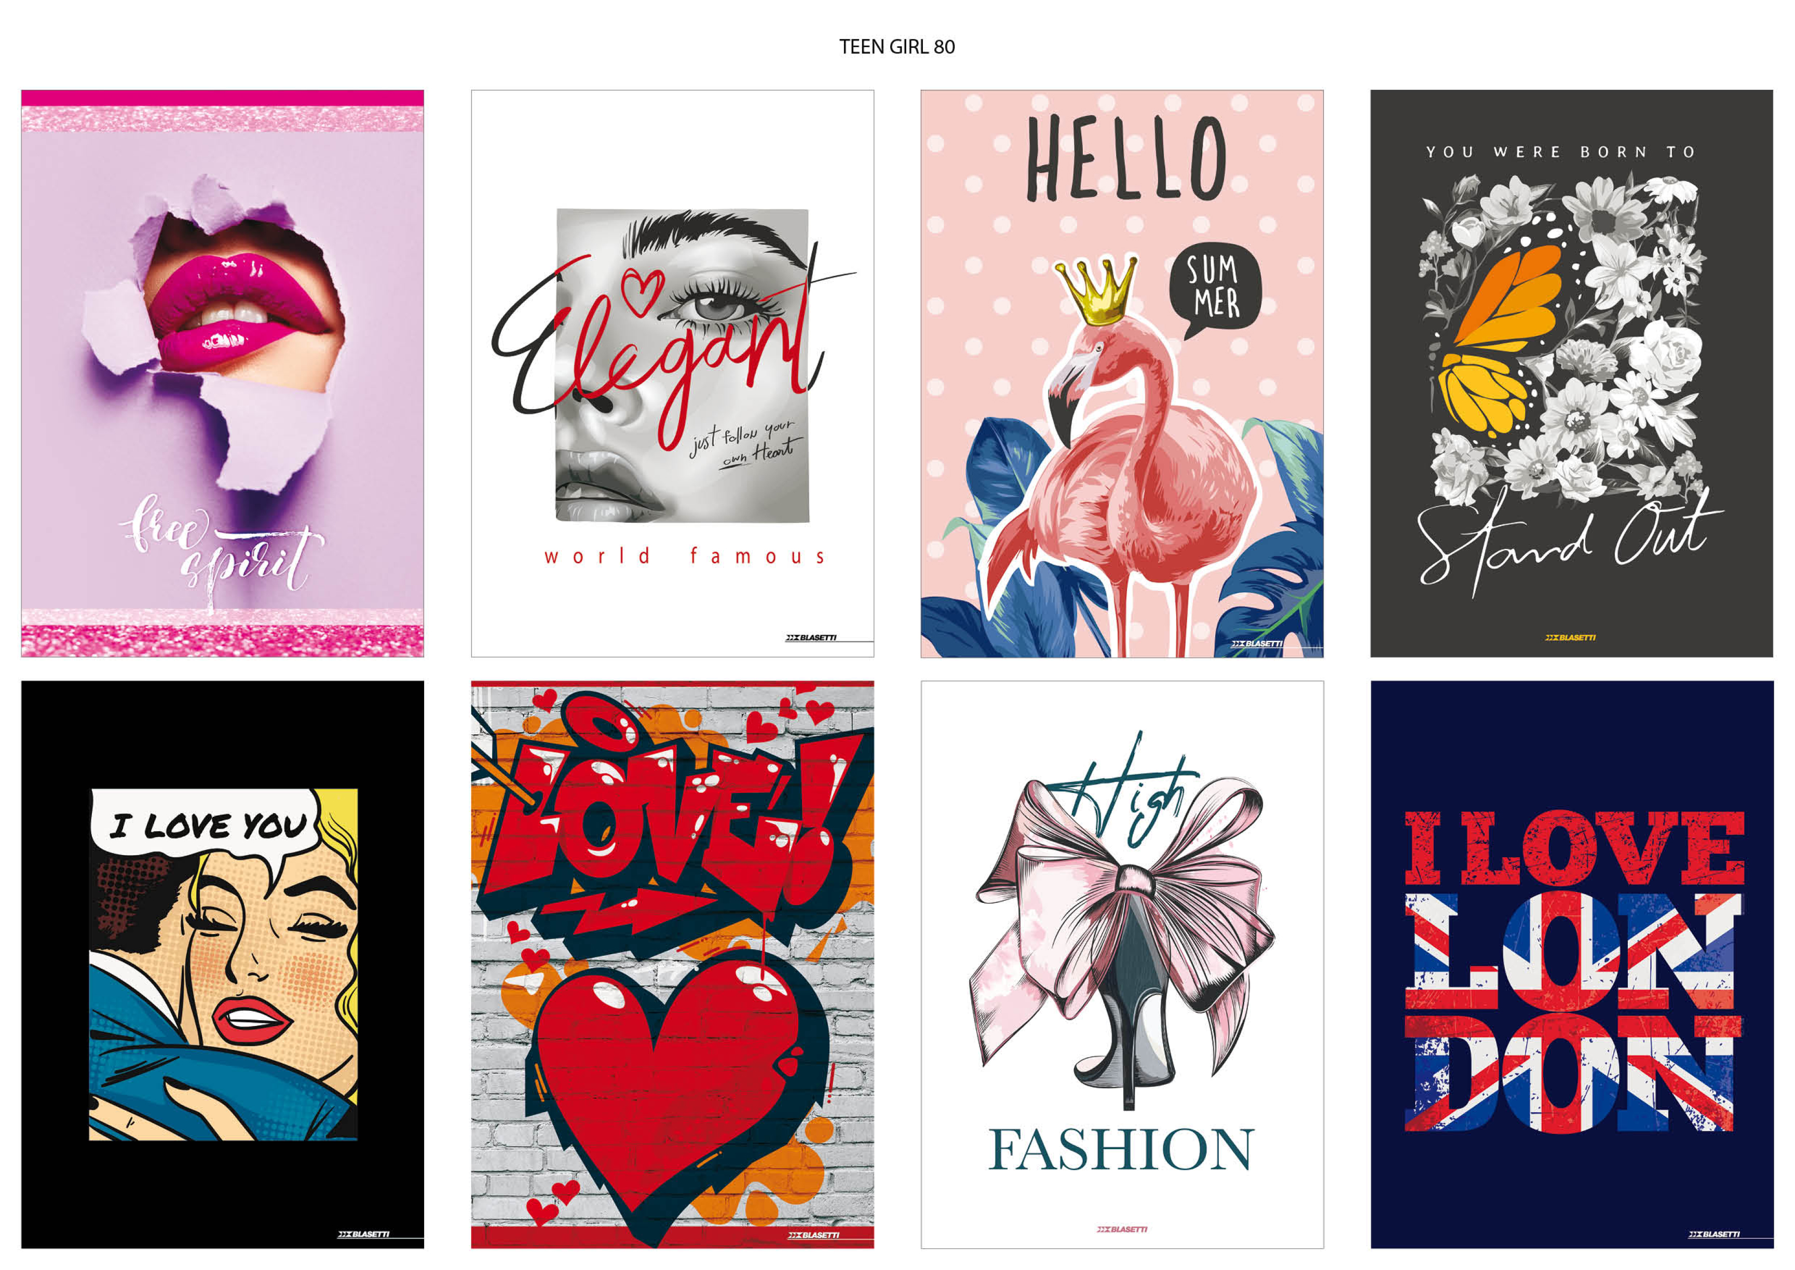Click the yellow Blasetti logo on dark cover
Screen dimensions: 1795x1270
[1571, 638]
